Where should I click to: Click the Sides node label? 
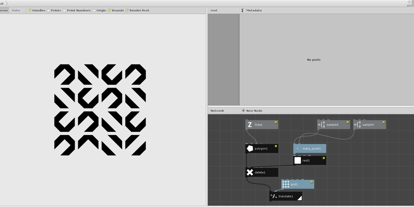[x=258, y=125]
